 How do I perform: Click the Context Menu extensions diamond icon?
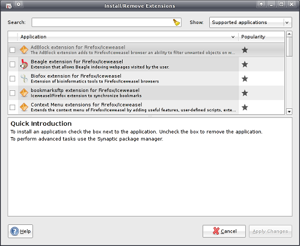[24, 107]
